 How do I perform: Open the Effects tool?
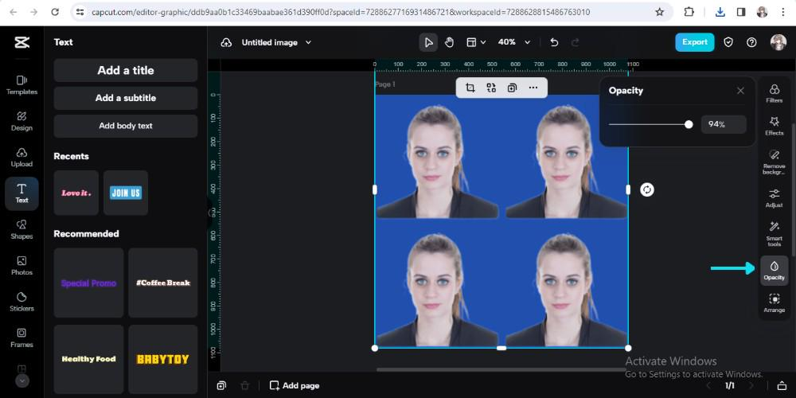pyautogui.click(x=775, y=126)
